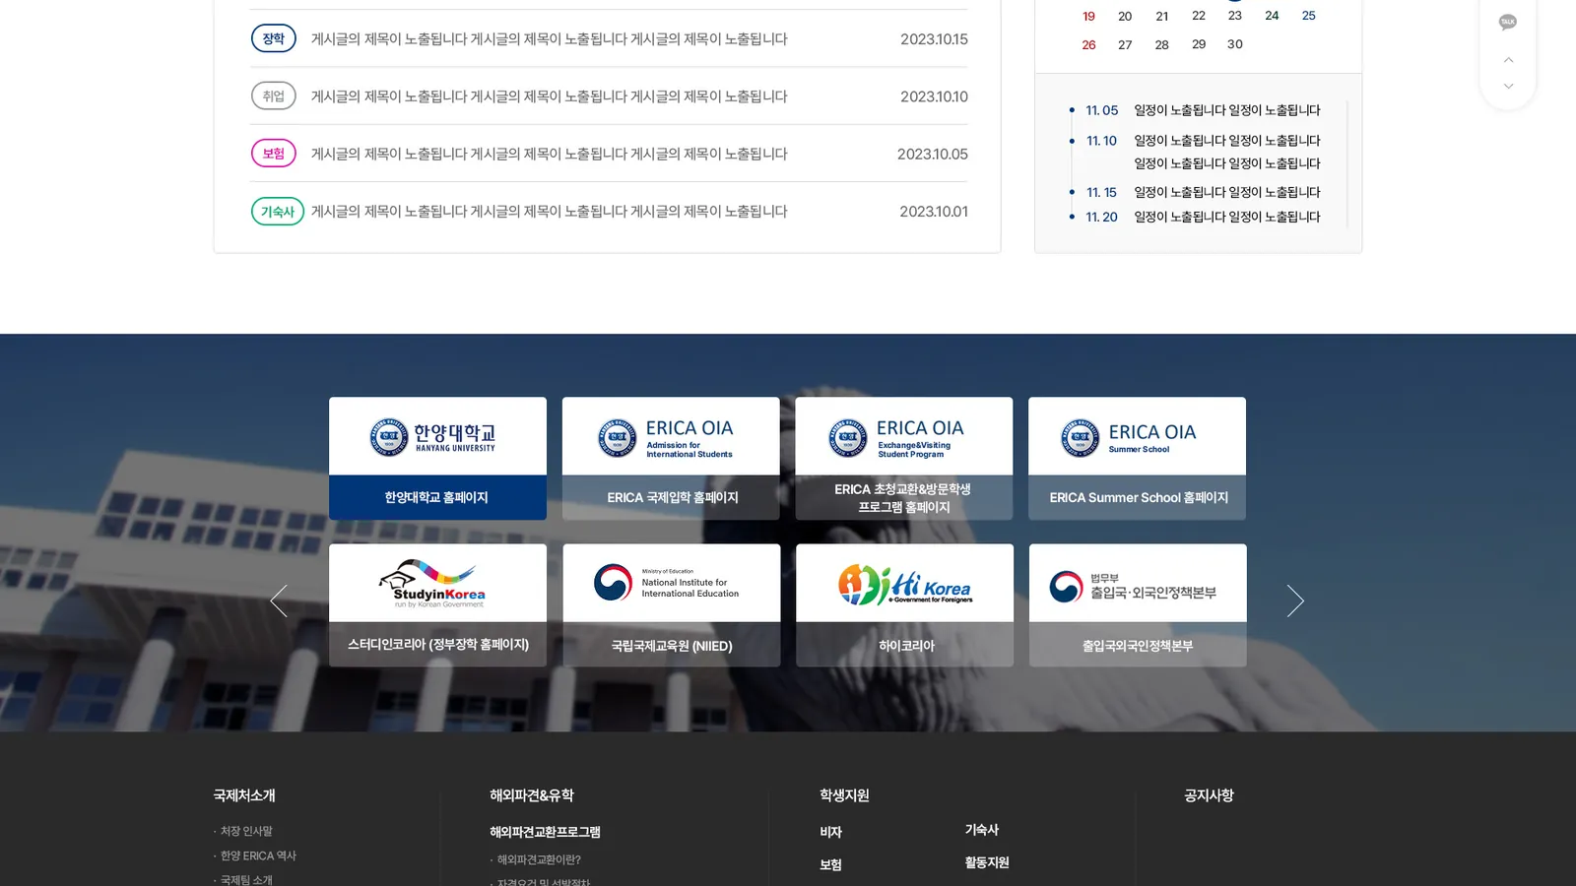The height and width of the screenshot is (886, 1576).
Task: Open 하이코리아 card
Action: (904, 604)
